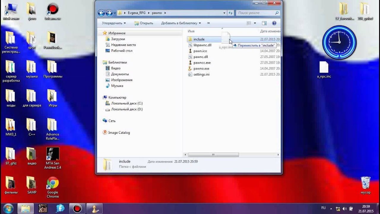This screenshot has height=214, width=380.
Task: Open Explorer help question mark
Action: (274, 23)
